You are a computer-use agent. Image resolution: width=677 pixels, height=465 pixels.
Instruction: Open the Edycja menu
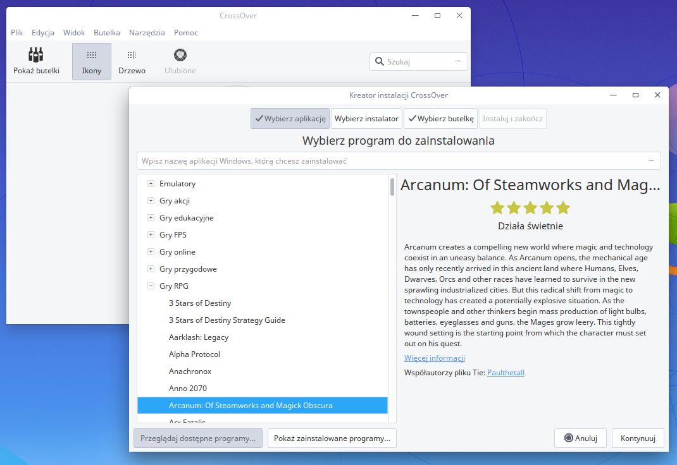[x=43, y=33]
